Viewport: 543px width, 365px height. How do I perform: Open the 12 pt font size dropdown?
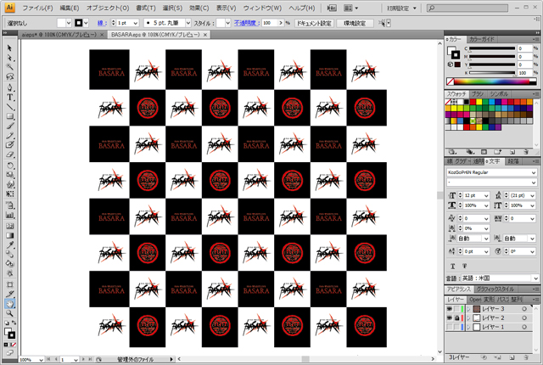486,195
